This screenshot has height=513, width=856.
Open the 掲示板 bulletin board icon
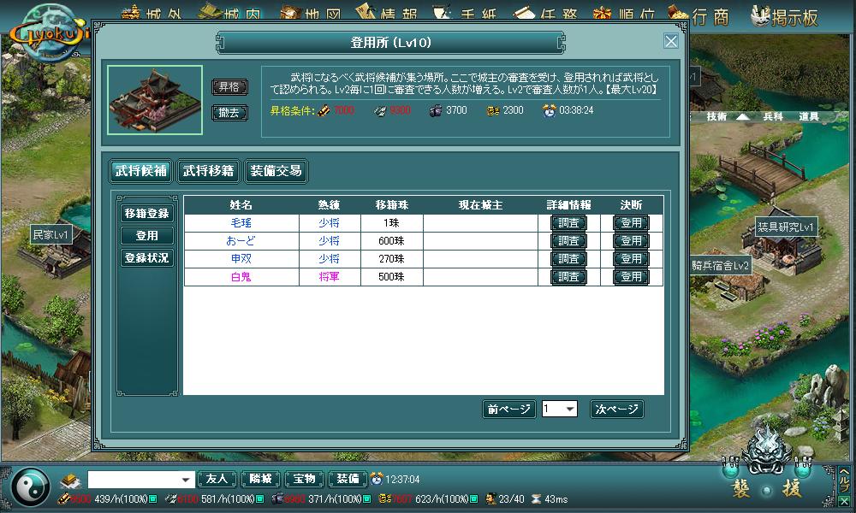[x=783, y=17]
